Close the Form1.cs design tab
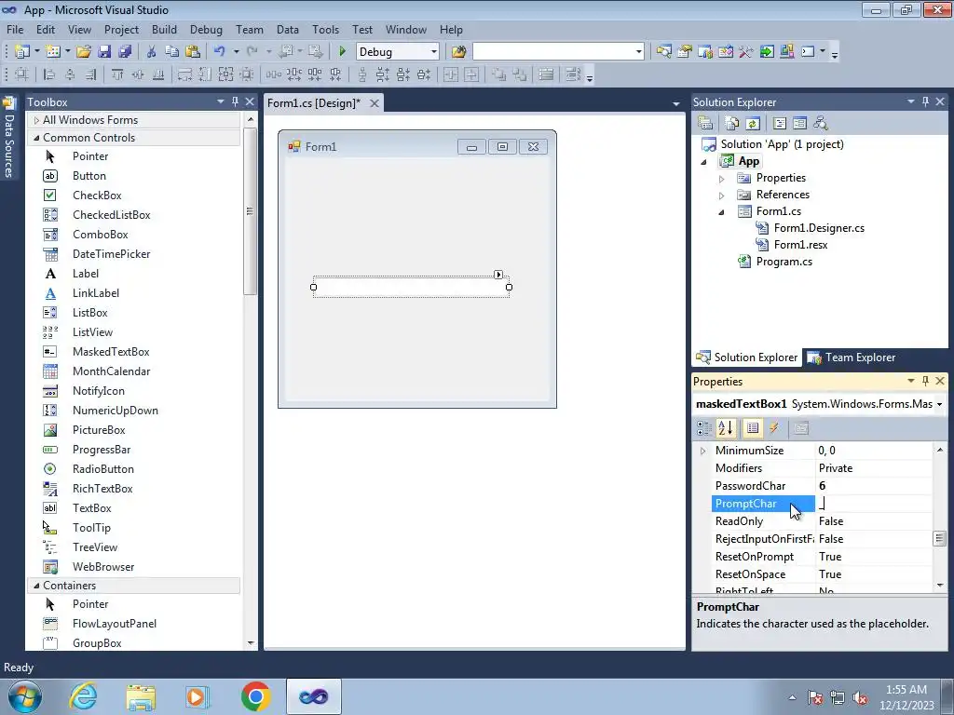 coord(375,103)
